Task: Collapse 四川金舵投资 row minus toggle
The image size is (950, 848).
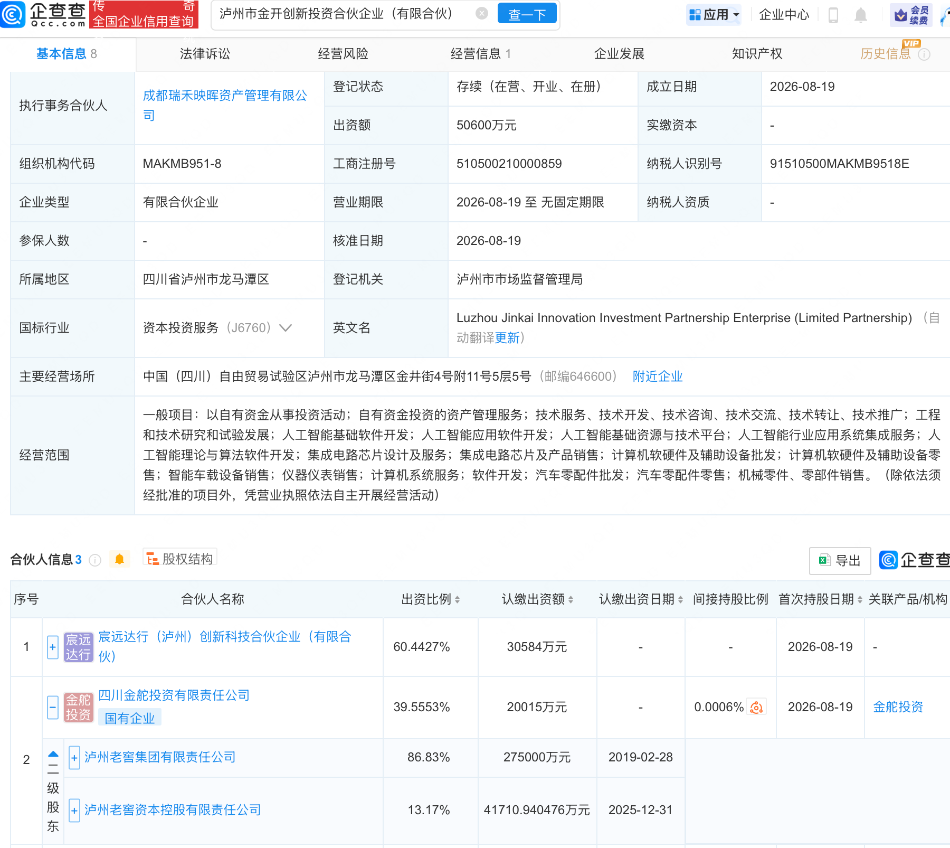Action: tap(53, 708)
